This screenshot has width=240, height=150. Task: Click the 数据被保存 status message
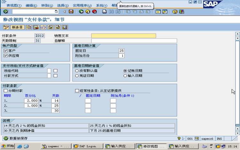pos(18,138)
